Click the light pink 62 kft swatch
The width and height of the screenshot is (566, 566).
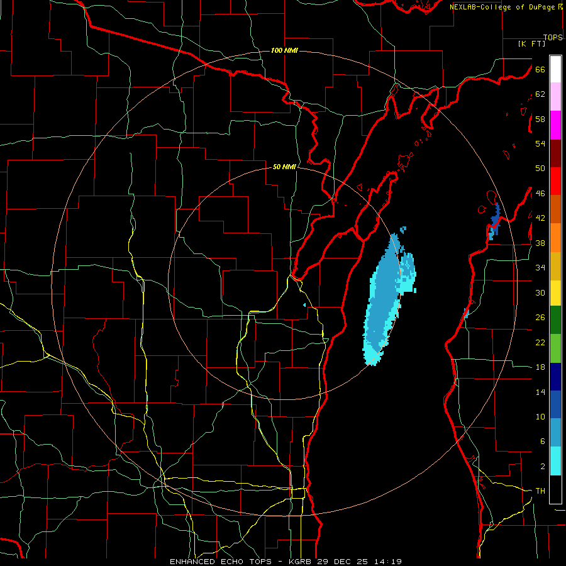click(555, 97)
